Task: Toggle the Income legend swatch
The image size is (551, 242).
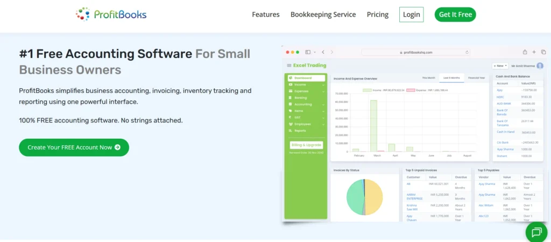Action: (x=367, y=90)
